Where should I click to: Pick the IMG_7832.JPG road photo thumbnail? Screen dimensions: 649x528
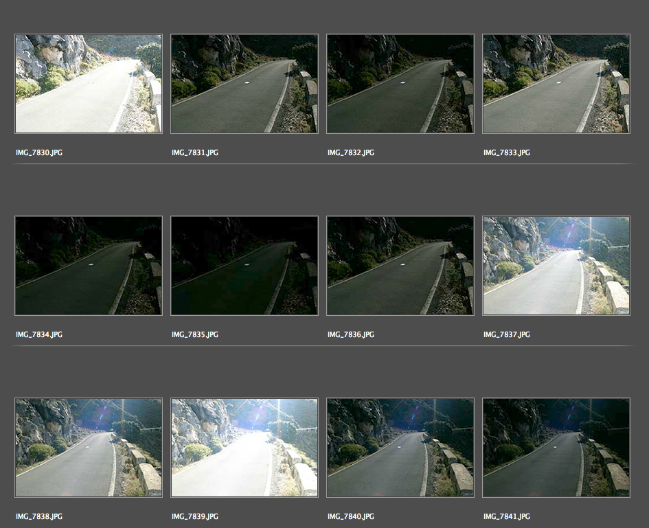tap(400, 84)
